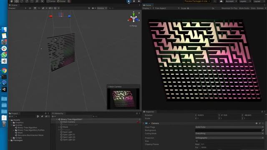This screenshot has height=150, width=267.
Task: Click the camera Background color swatch
Action: [x=228, y=130]
